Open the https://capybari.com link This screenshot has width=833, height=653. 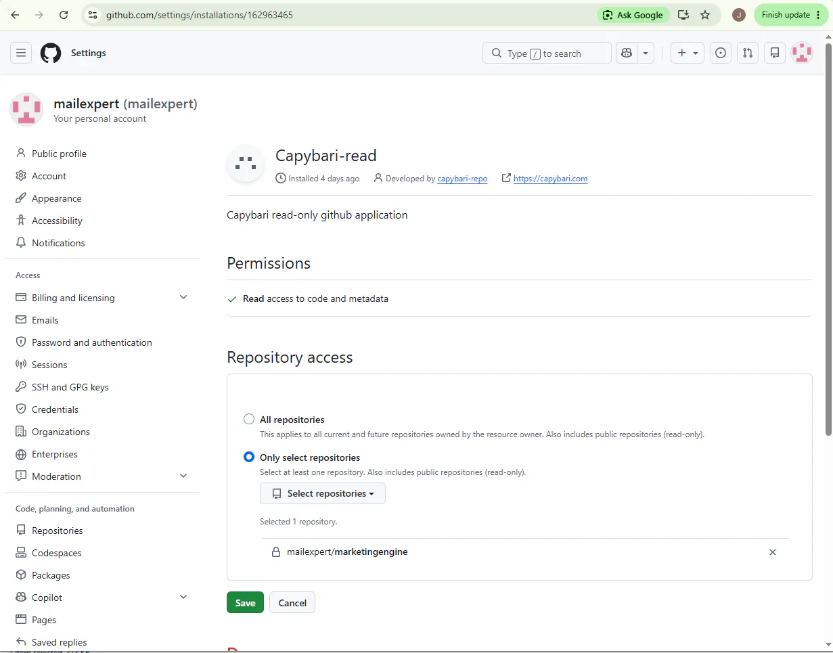[550, 179]
